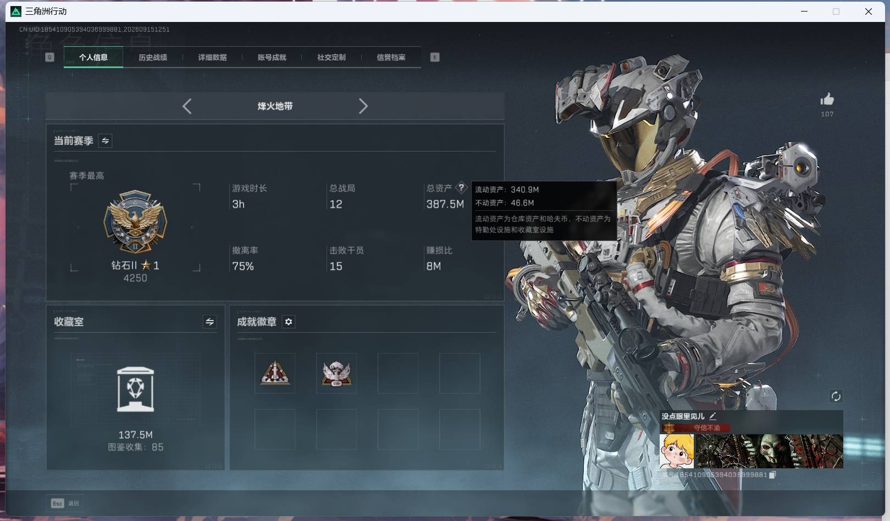Click the Q key hint before tabs
890x521 pixels.
point(49,57)
